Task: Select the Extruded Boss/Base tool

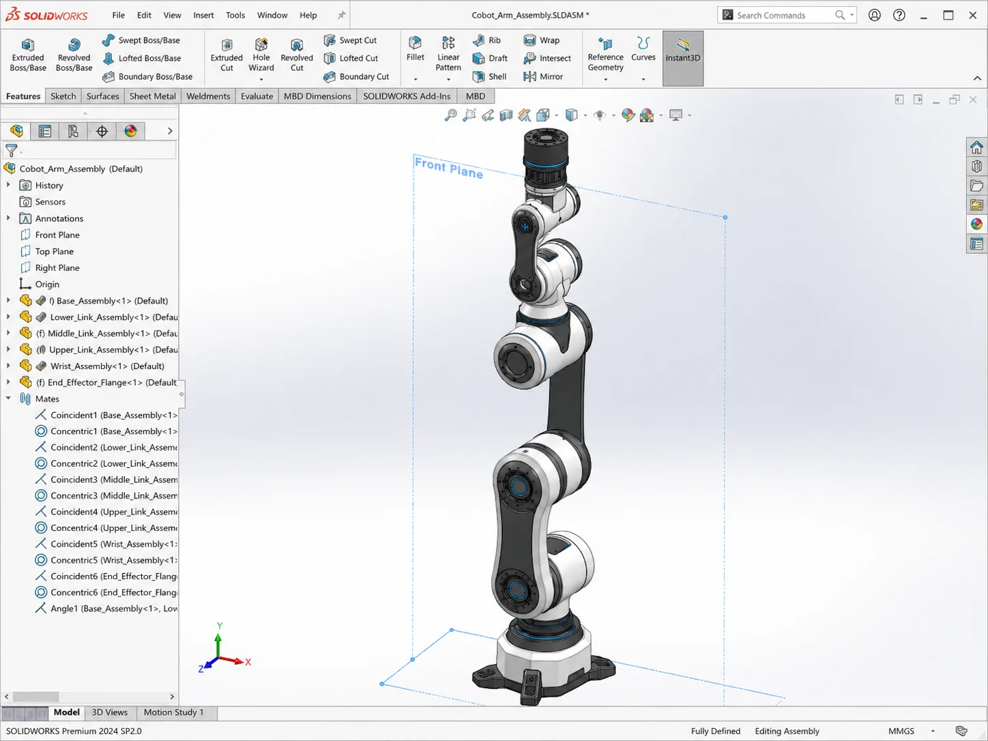Action: coord(28,55)
